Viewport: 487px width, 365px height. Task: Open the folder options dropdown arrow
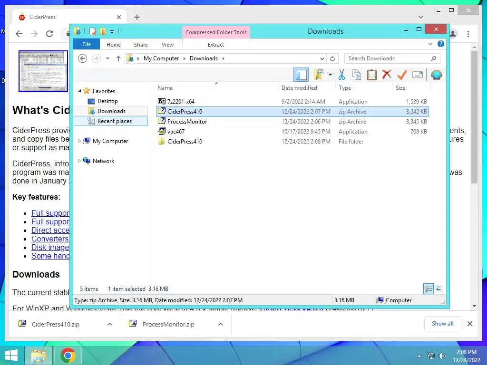[x=330, y=75]
